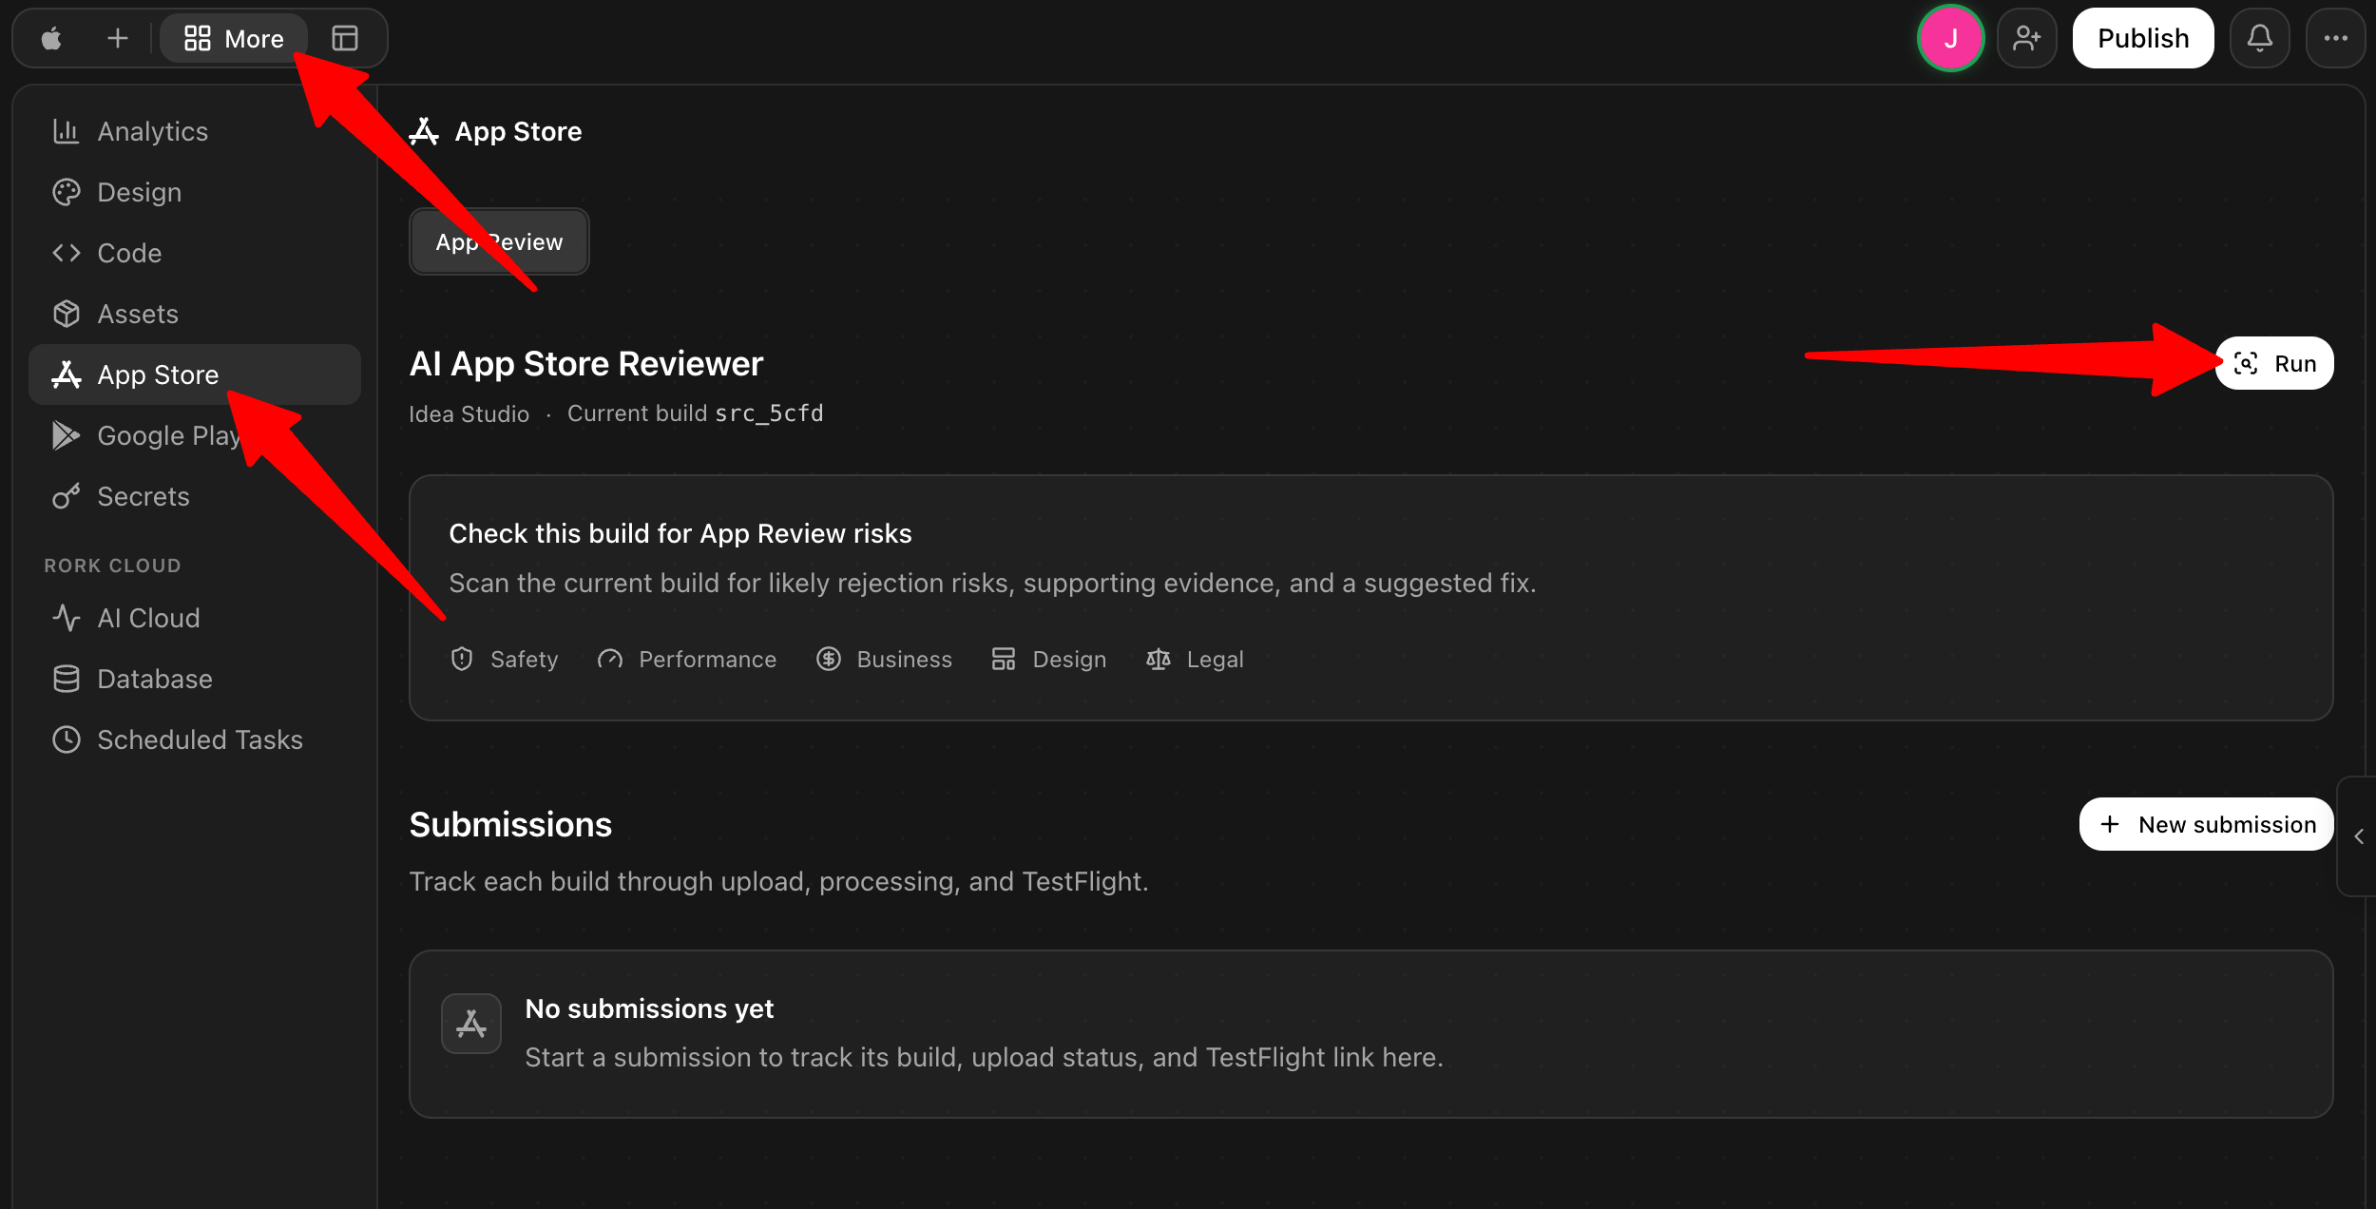The image size is (2376, 1209).
Task: Click the Submissions heading
Action: 510,824
